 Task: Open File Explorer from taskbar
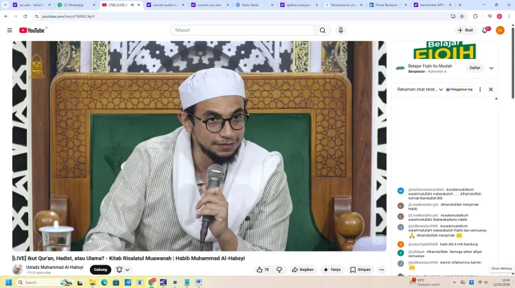tap(92, 282)
